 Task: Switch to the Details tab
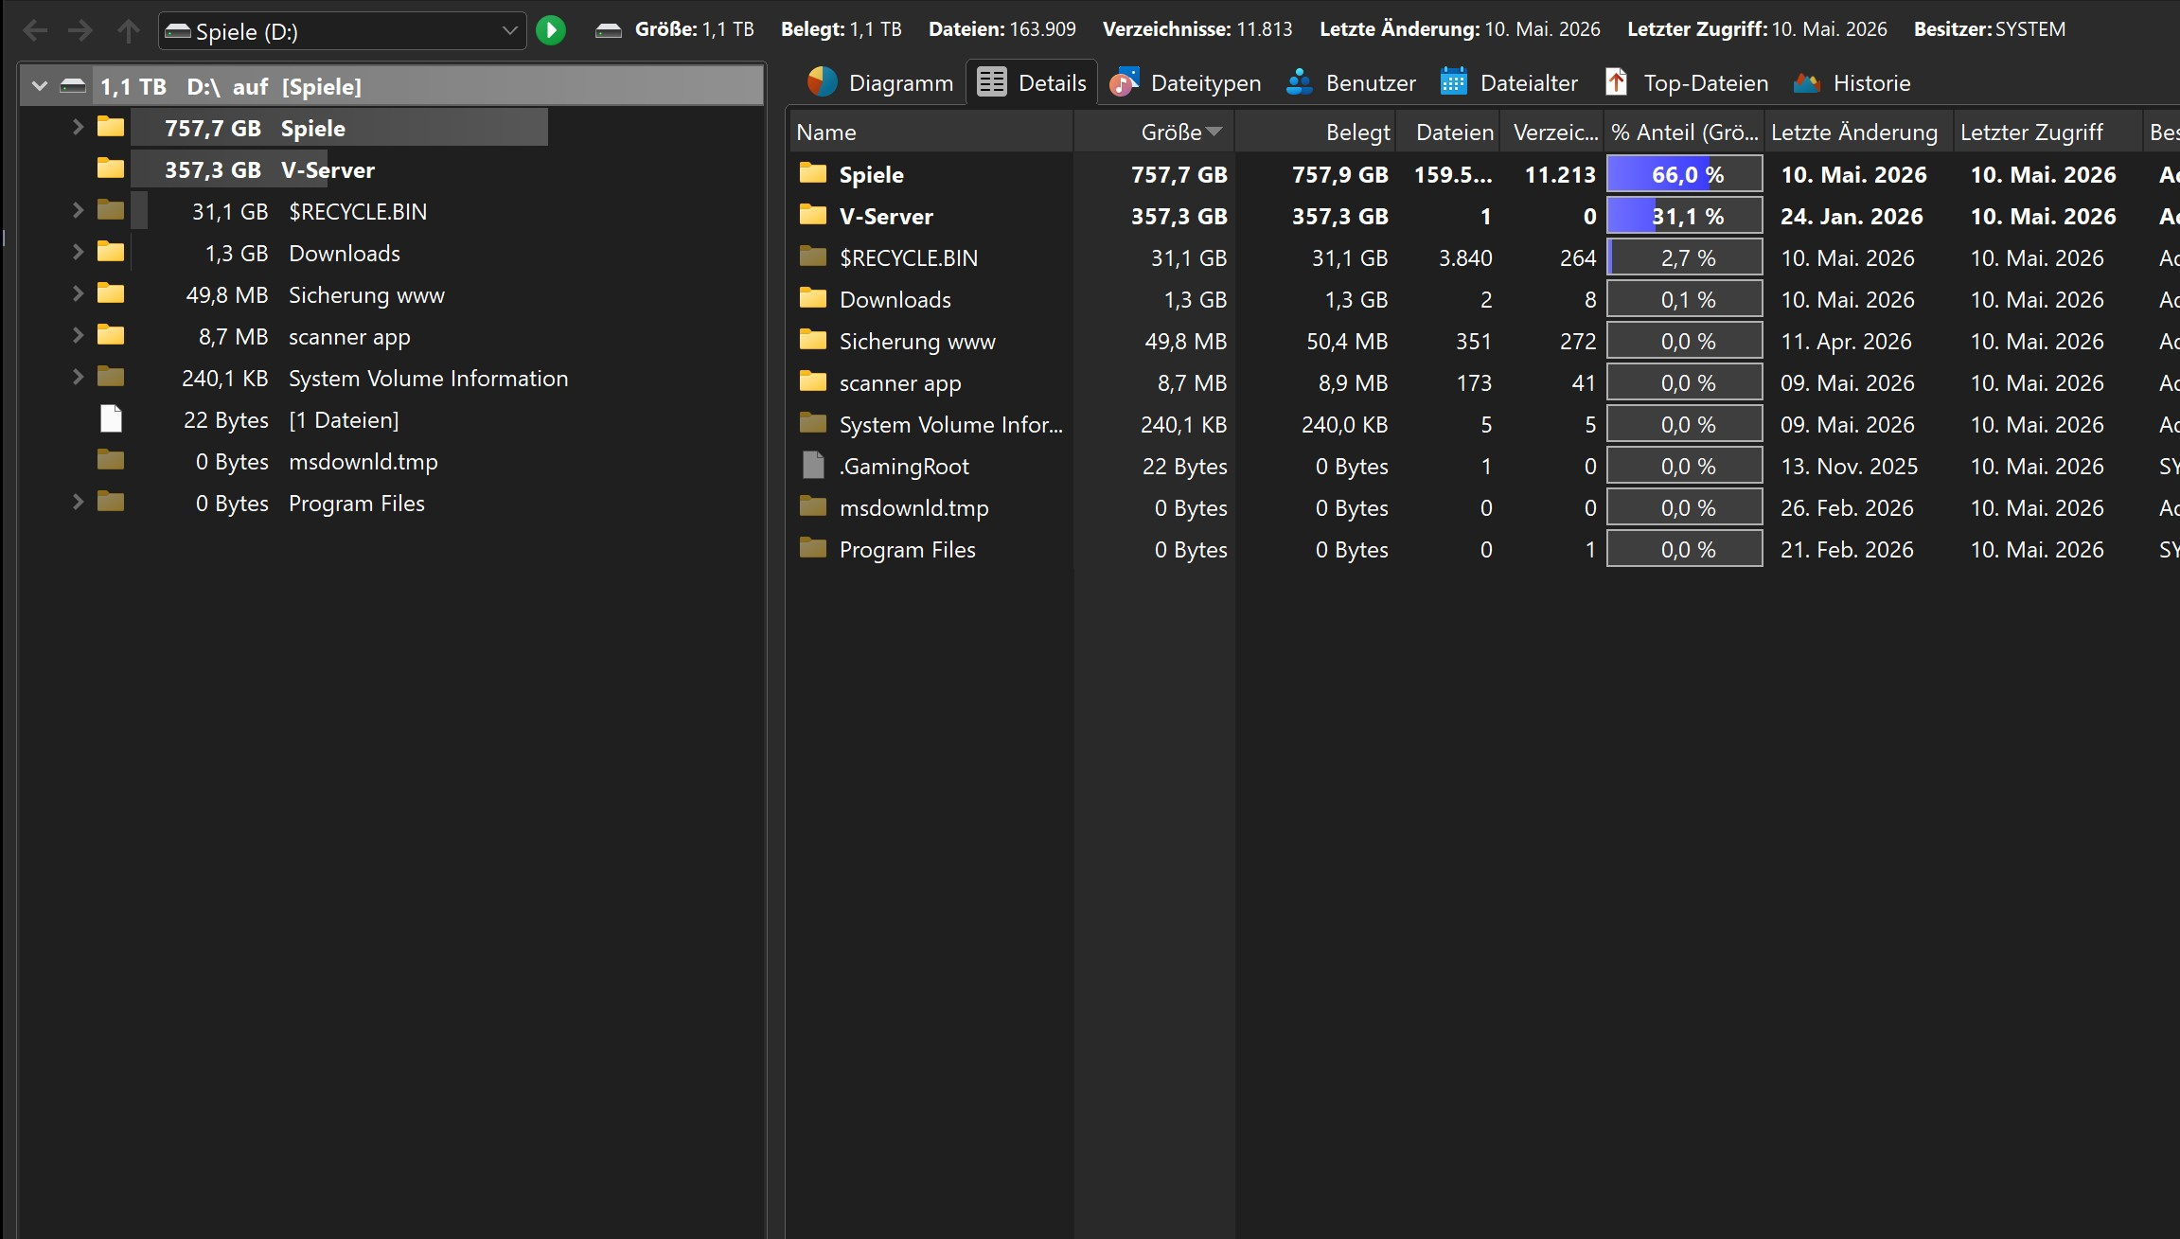1032,82
